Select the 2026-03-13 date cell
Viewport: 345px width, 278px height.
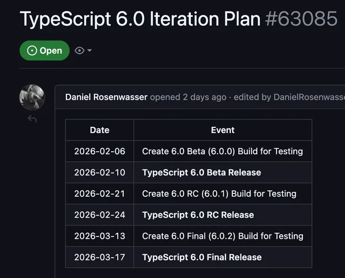coord(99,236)
